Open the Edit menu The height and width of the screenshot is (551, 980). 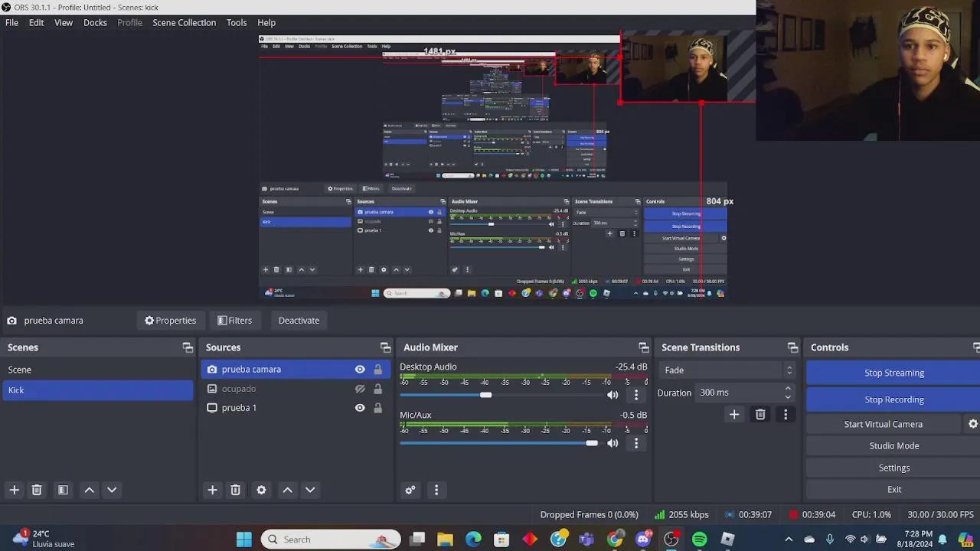(x=36, y=22)
